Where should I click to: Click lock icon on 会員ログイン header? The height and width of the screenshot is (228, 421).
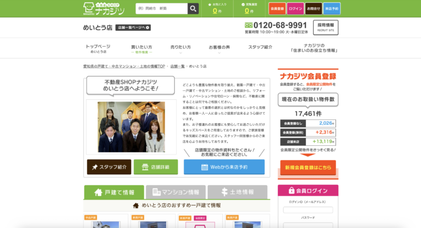291,190
